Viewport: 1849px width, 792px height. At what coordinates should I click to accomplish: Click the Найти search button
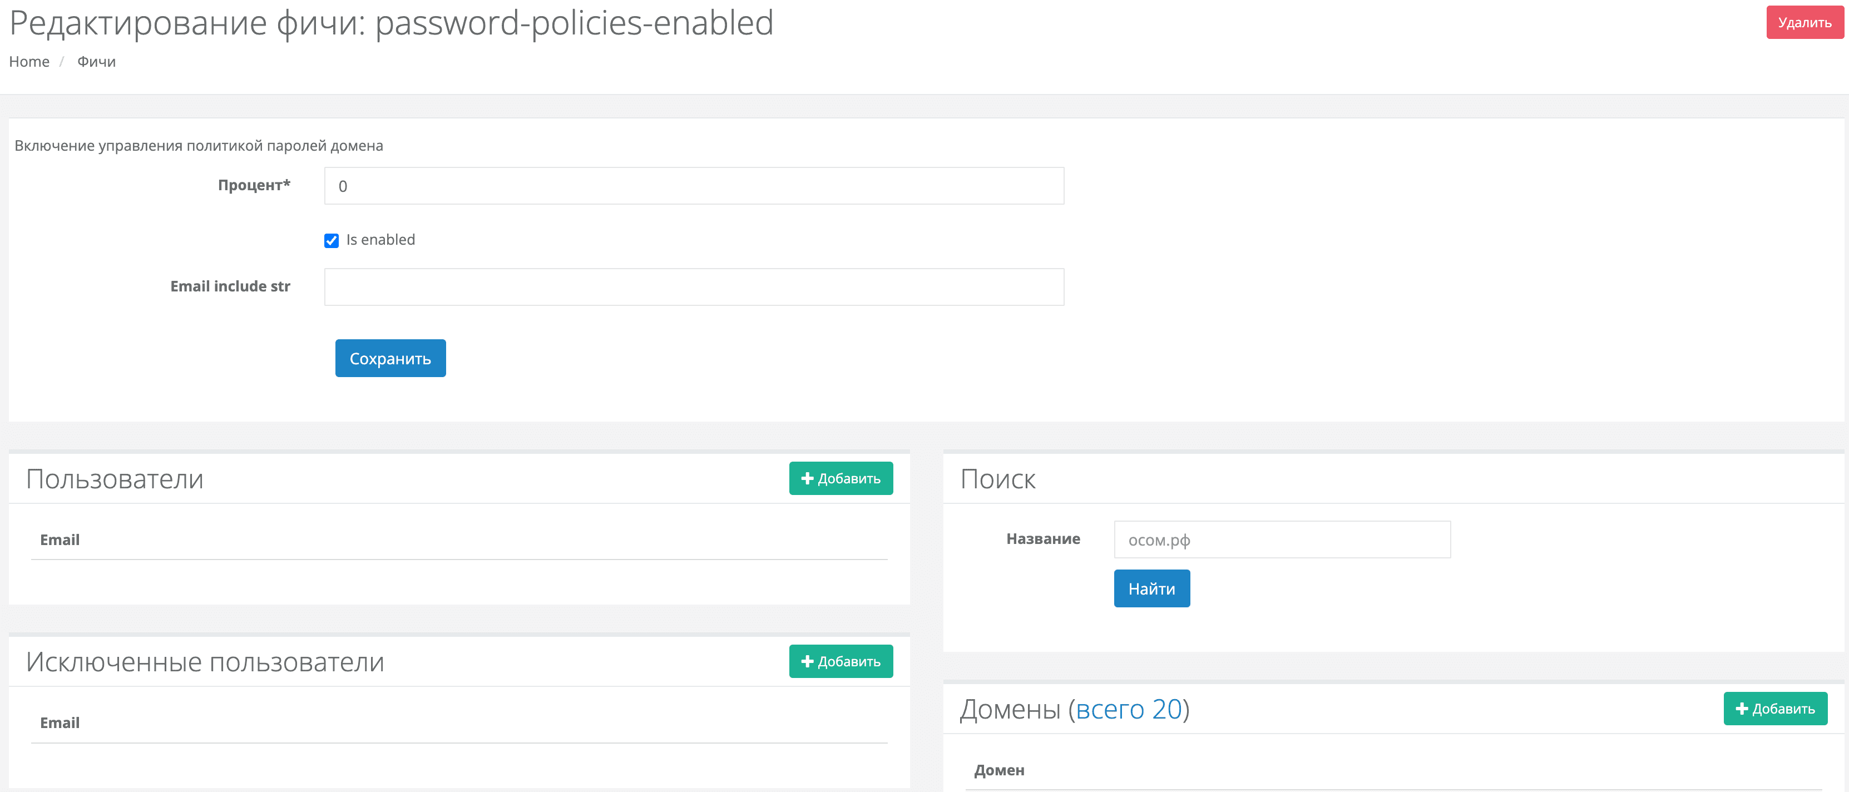click(x=1151, y=588)
